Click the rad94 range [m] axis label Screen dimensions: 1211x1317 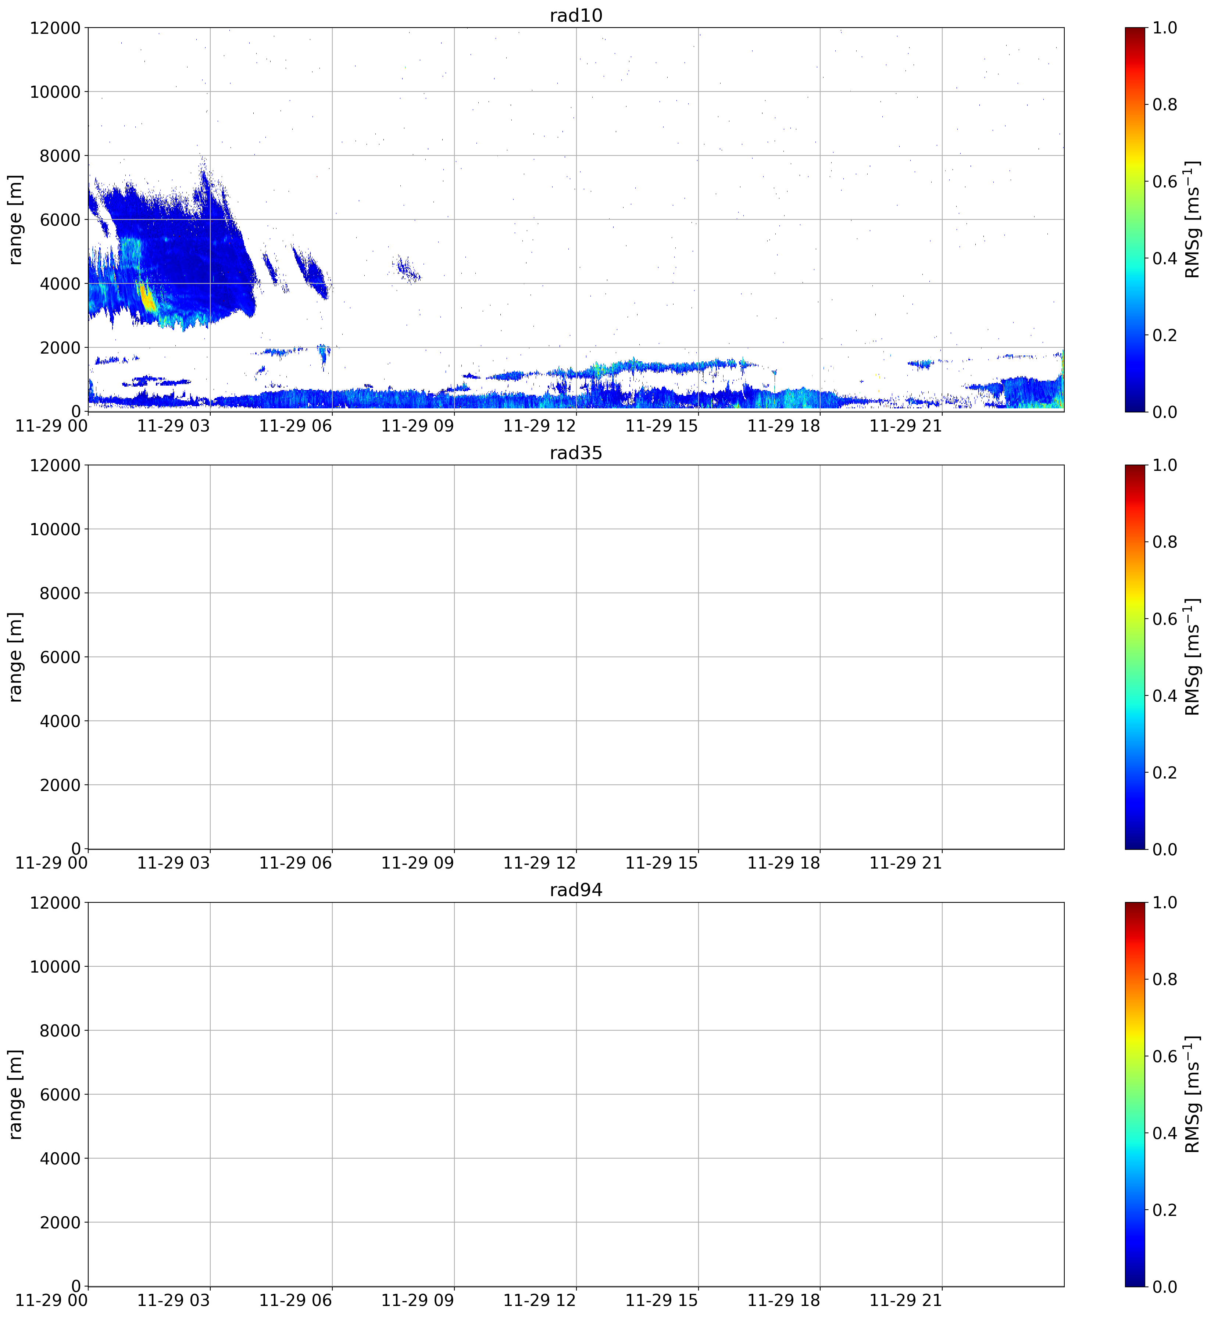(x=14, y=1094)
